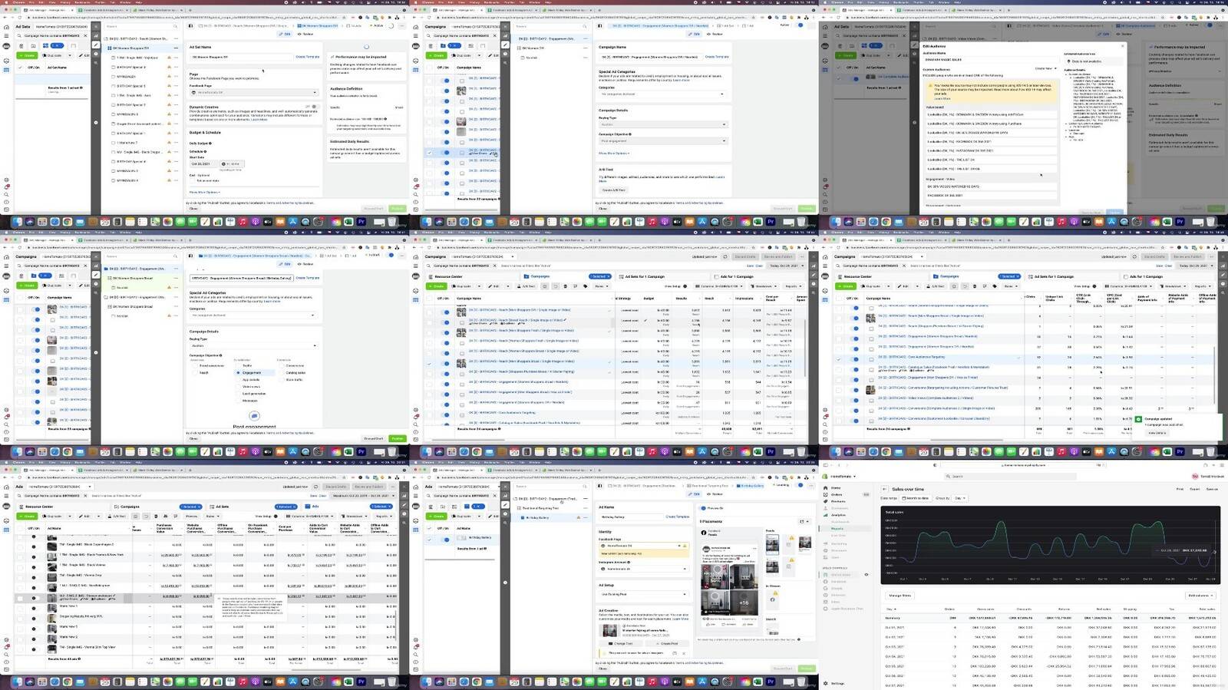Switch to 'Ads for 1 Campaign' tab, middle-center screenshot
The image size is (1228, 690).
[759, 276]
